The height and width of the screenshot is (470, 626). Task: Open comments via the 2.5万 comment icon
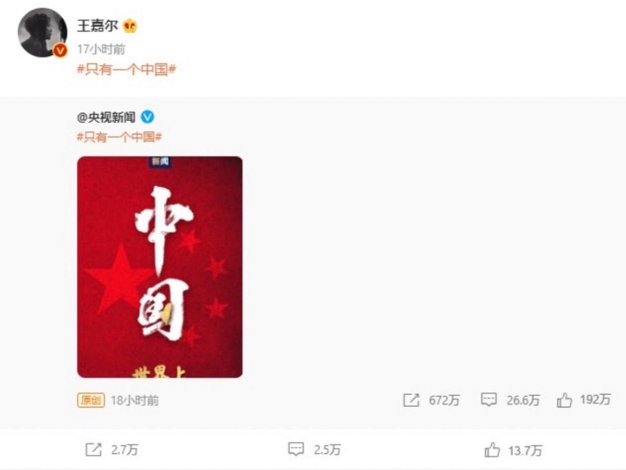296,449
